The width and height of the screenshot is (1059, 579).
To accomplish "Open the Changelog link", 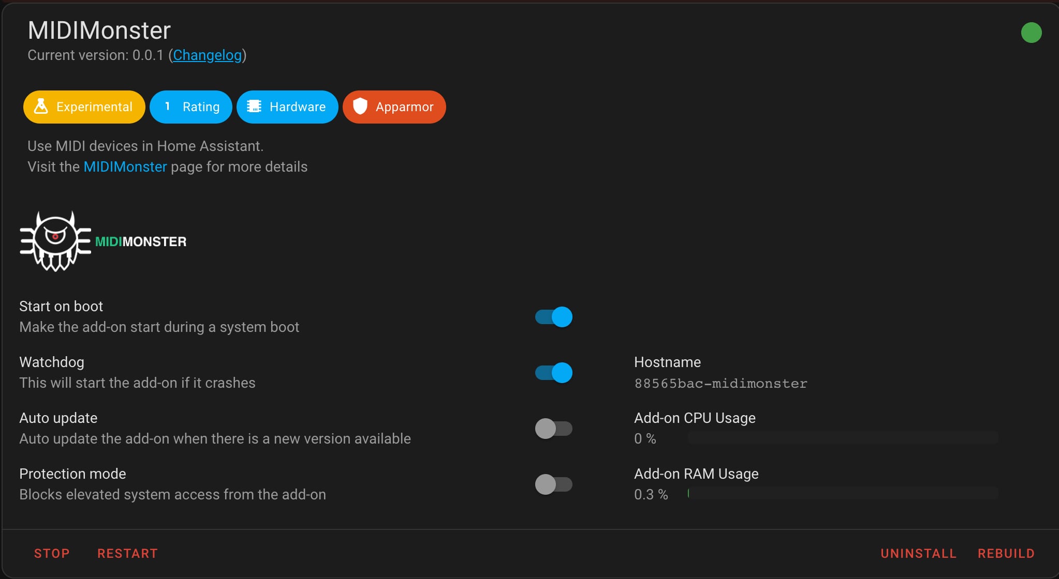I will click(207, 55).
